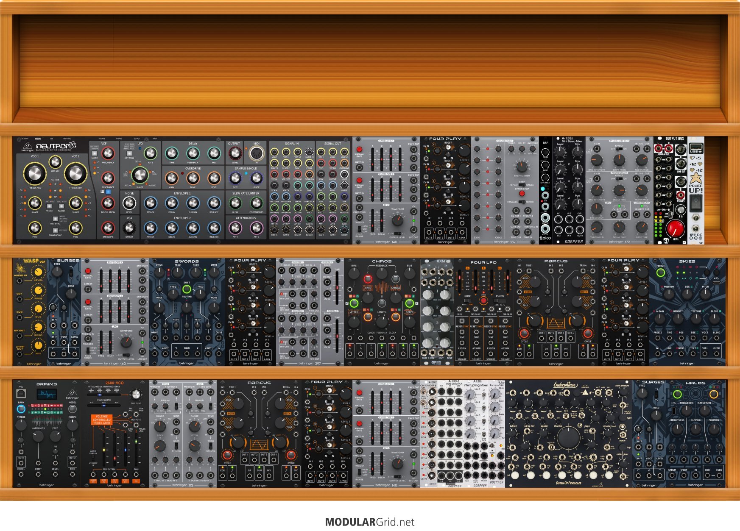
Task: Adjust the Neutron Sample & Hold Glide knob
Action: click(256, 178)
